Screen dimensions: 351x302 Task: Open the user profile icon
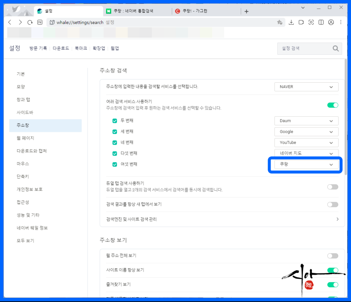331,22
